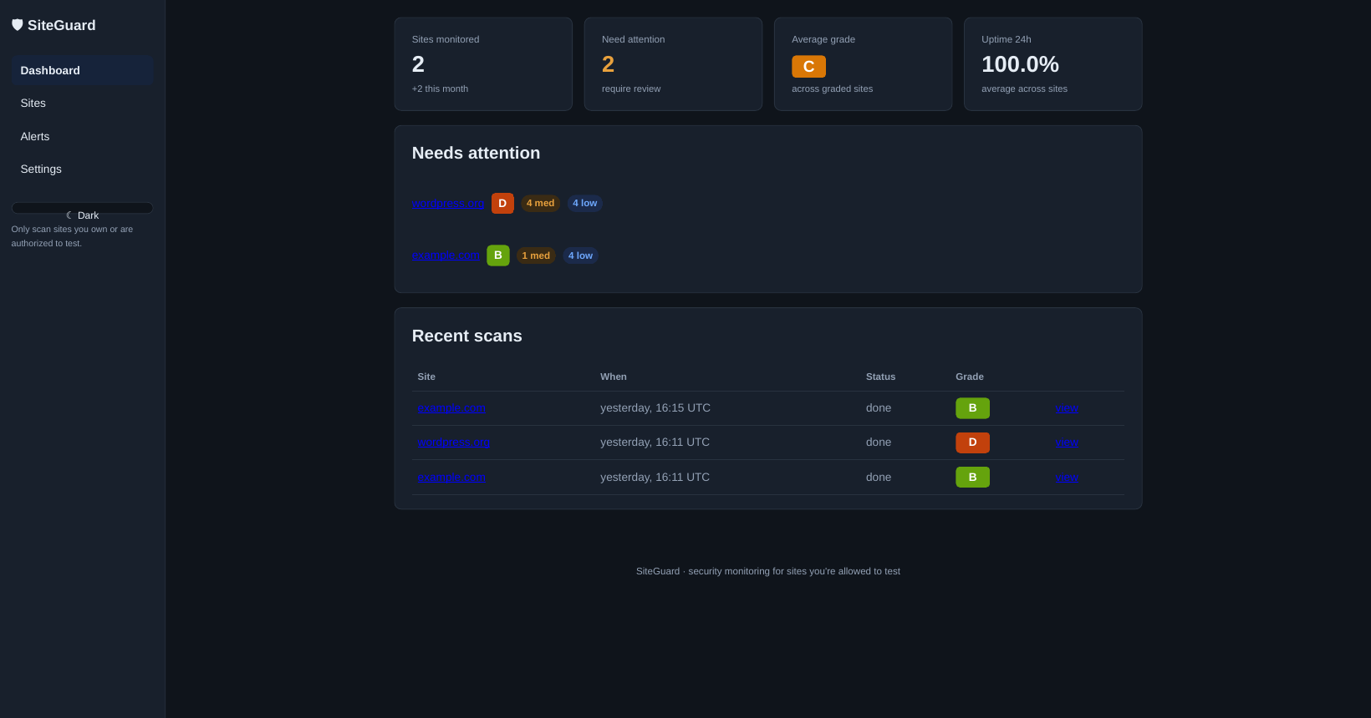Click view link in the example.com 16:11 UTC row

1067,477
